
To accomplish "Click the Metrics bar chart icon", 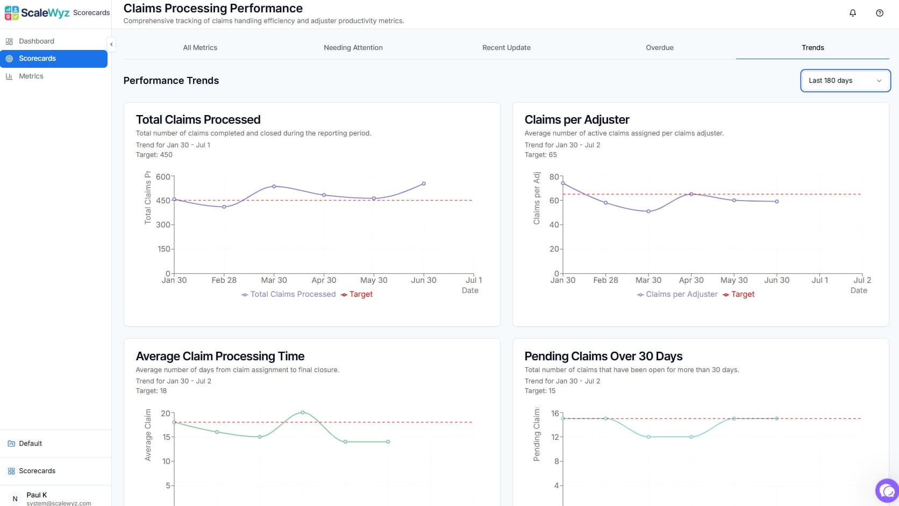I will [9, 76].
